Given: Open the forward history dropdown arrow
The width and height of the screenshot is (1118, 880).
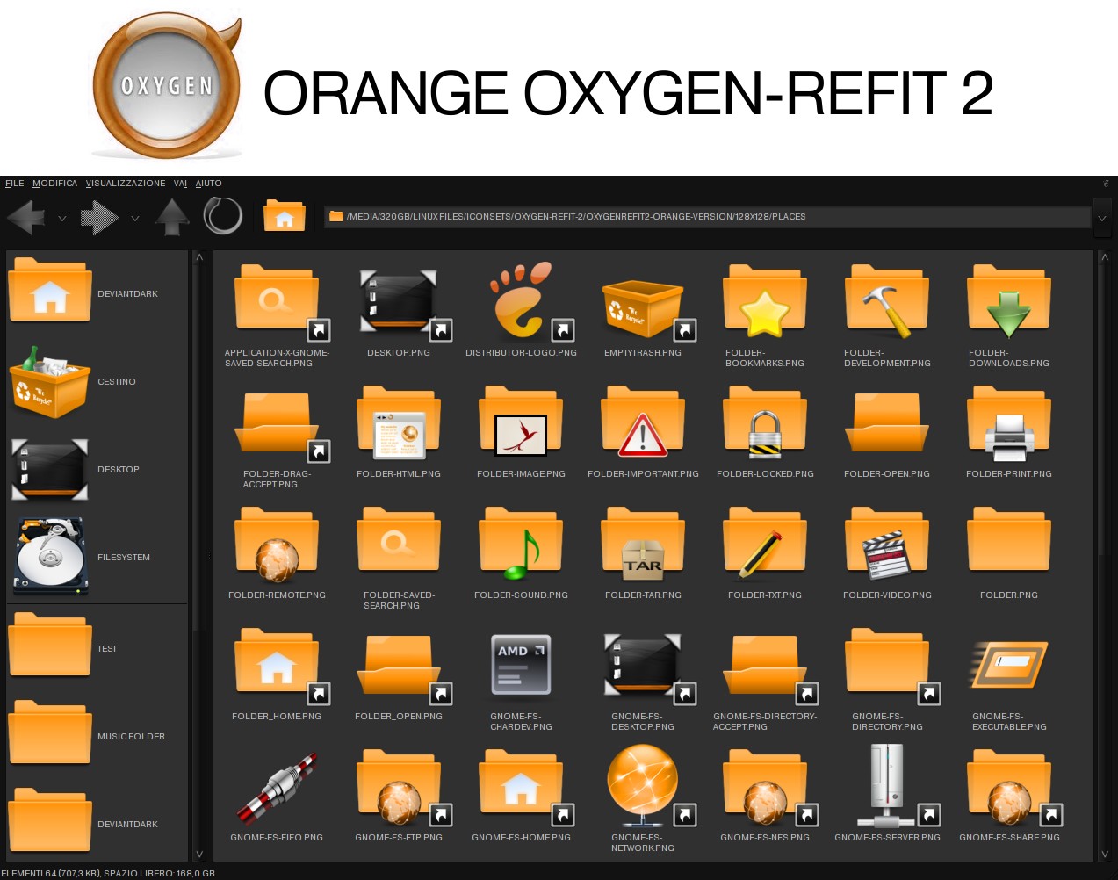Looking at the screenshot, I should point(134,218).
